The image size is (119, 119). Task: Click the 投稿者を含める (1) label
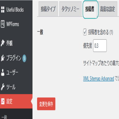(101, 32)
